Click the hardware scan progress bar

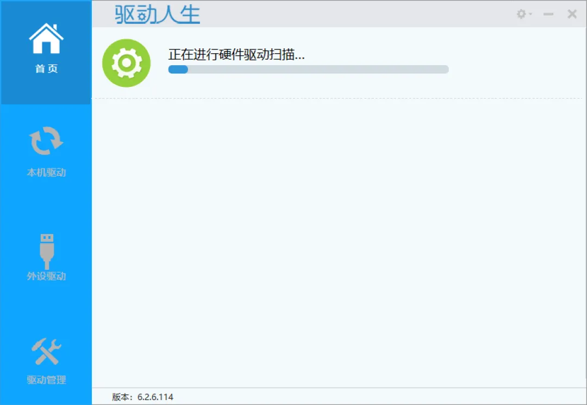click(x=309, y=69)
